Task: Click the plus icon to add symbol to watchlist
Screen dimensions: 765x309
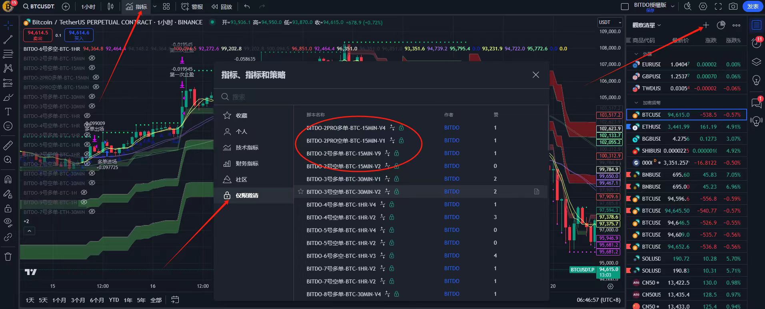Action: point(706,25)
